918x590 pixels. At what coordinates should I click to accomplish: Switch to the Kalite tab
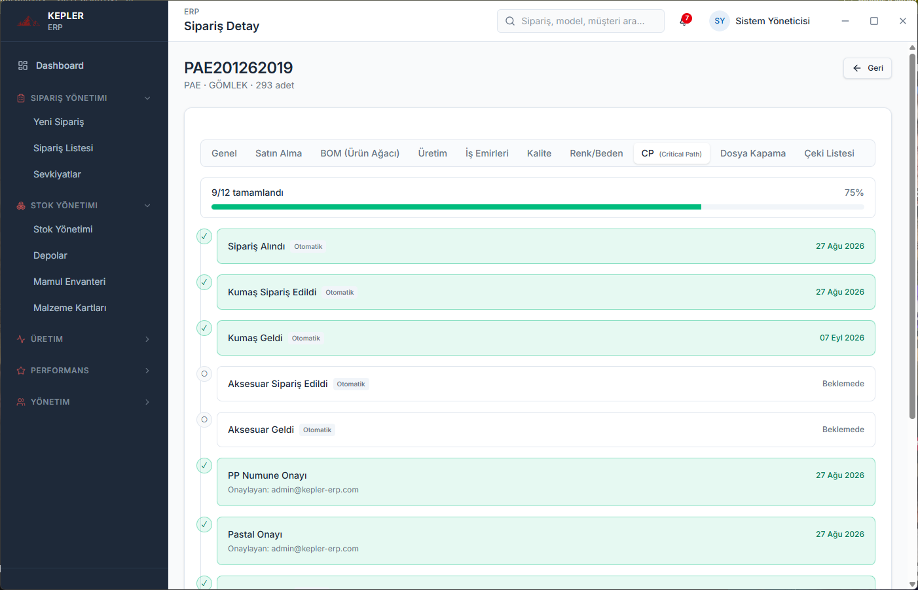pyautogui.click(x=539, y=153)
